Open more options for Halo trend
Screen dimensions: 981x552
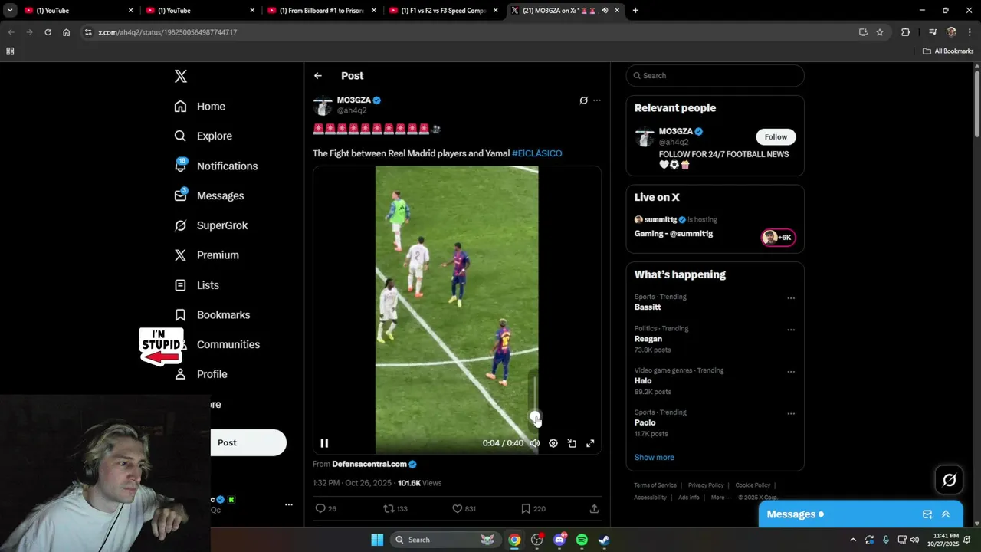pos(791,372)
